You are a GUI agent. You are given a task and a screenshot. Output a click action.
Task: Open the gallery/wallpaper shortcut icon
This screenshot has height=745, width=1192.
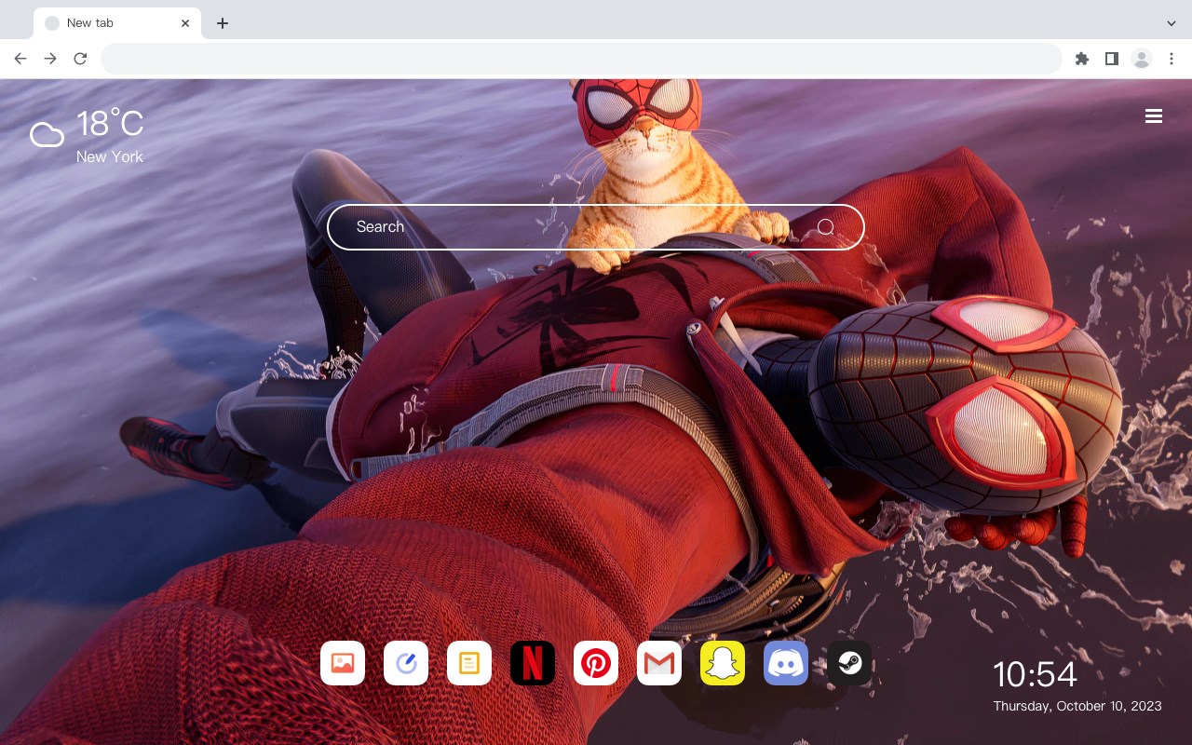[x=343, y=663]
